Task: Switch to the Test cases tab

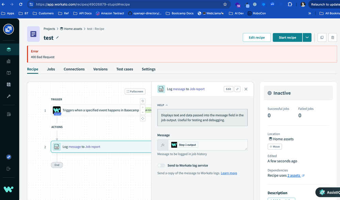Action: [x=125, y=69]
